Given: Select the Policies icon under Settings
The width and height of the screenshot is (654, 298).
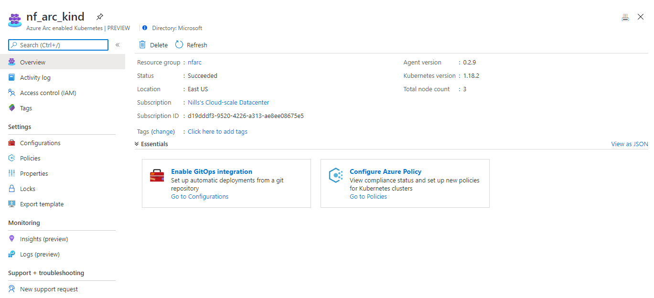Looking at the screenshot, I should (11, 158).
